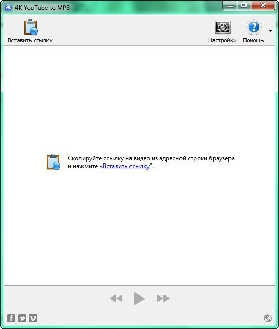Open the Помощь help icon

pyautogui.click(x=254, y=27)
